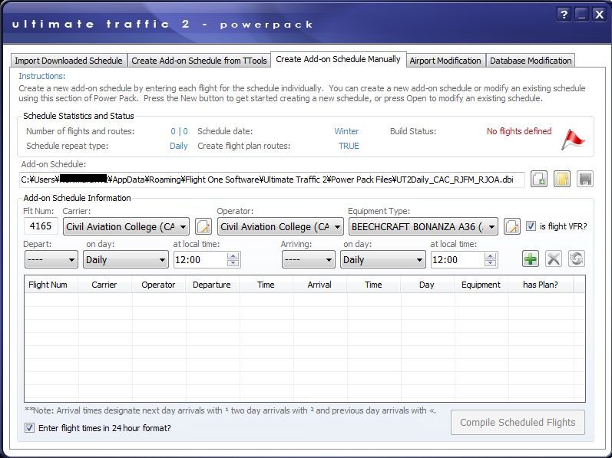Decrease arrival time with the down stepper arrow
This screenshot has width=612, height=458.
point(491,263)
